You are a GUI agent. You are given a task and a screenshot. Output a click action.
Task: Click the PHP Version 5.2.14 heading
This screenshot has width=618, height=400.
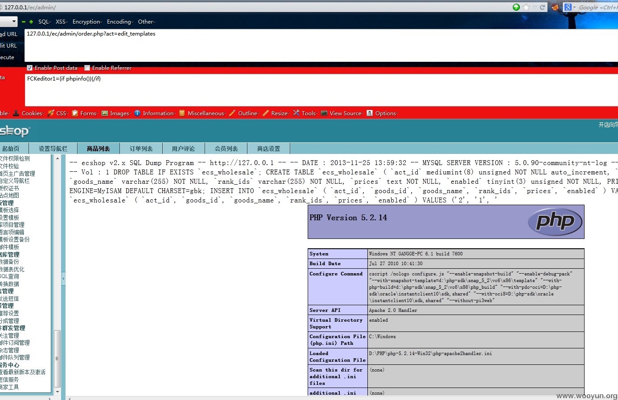(x=348, y=218)
